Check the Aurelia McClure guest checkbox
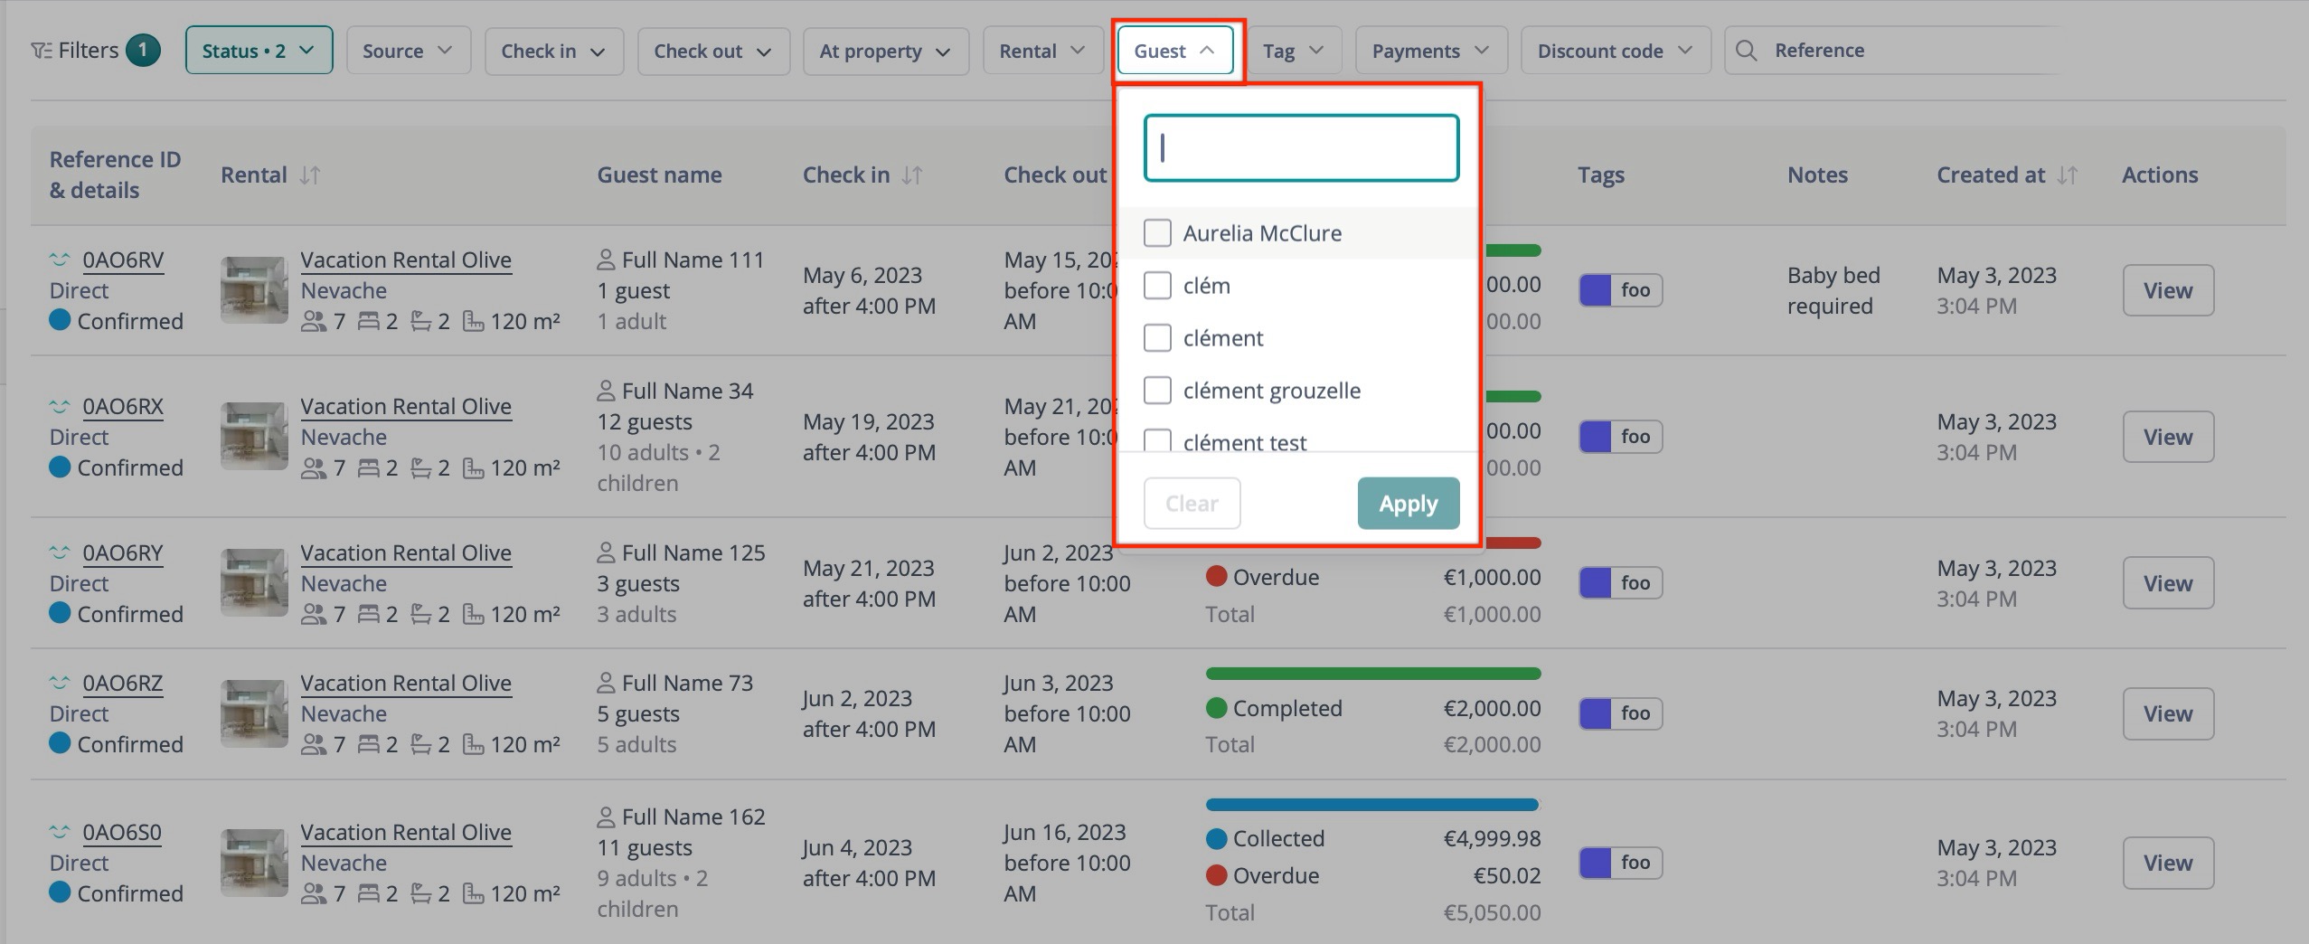 pos(1157,233)
